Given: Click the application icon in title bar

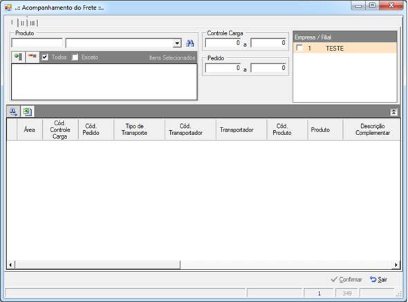Looking at the screenshot, I should point(8,8).
